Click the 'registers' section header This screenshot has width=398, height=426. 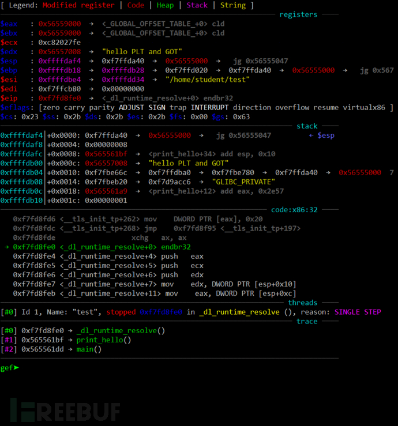click(x=298, y=14)
